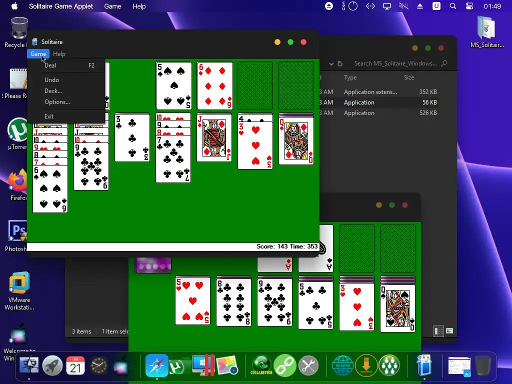512x384 pixels.
Task: Open the wrench and screwdriver dock icon
Action: [308, 365]
